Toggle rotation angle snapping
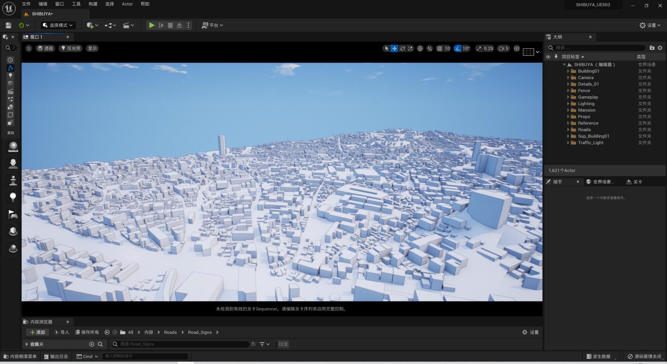667x364 pixels. click(x=458, y=49)
